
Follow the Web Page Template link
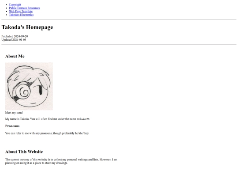tap(21, 11)
